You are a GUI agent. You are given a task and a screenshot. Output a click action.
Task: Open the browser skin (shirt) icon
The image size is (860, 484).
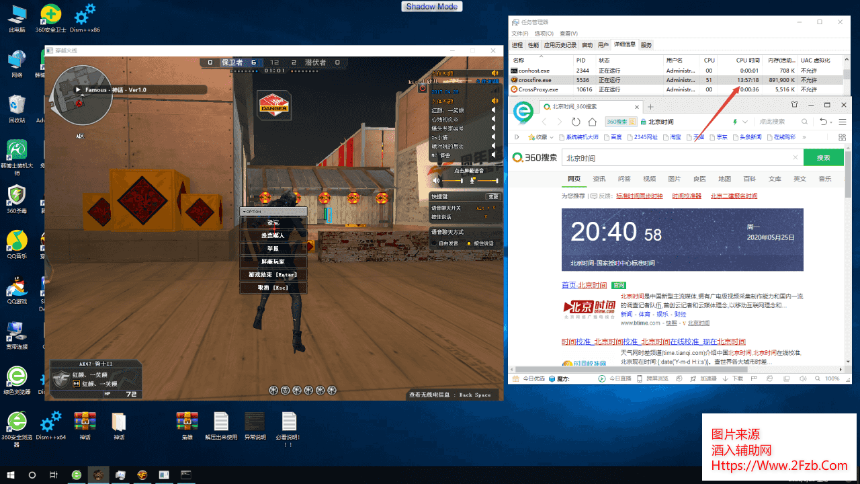point(794,105)
